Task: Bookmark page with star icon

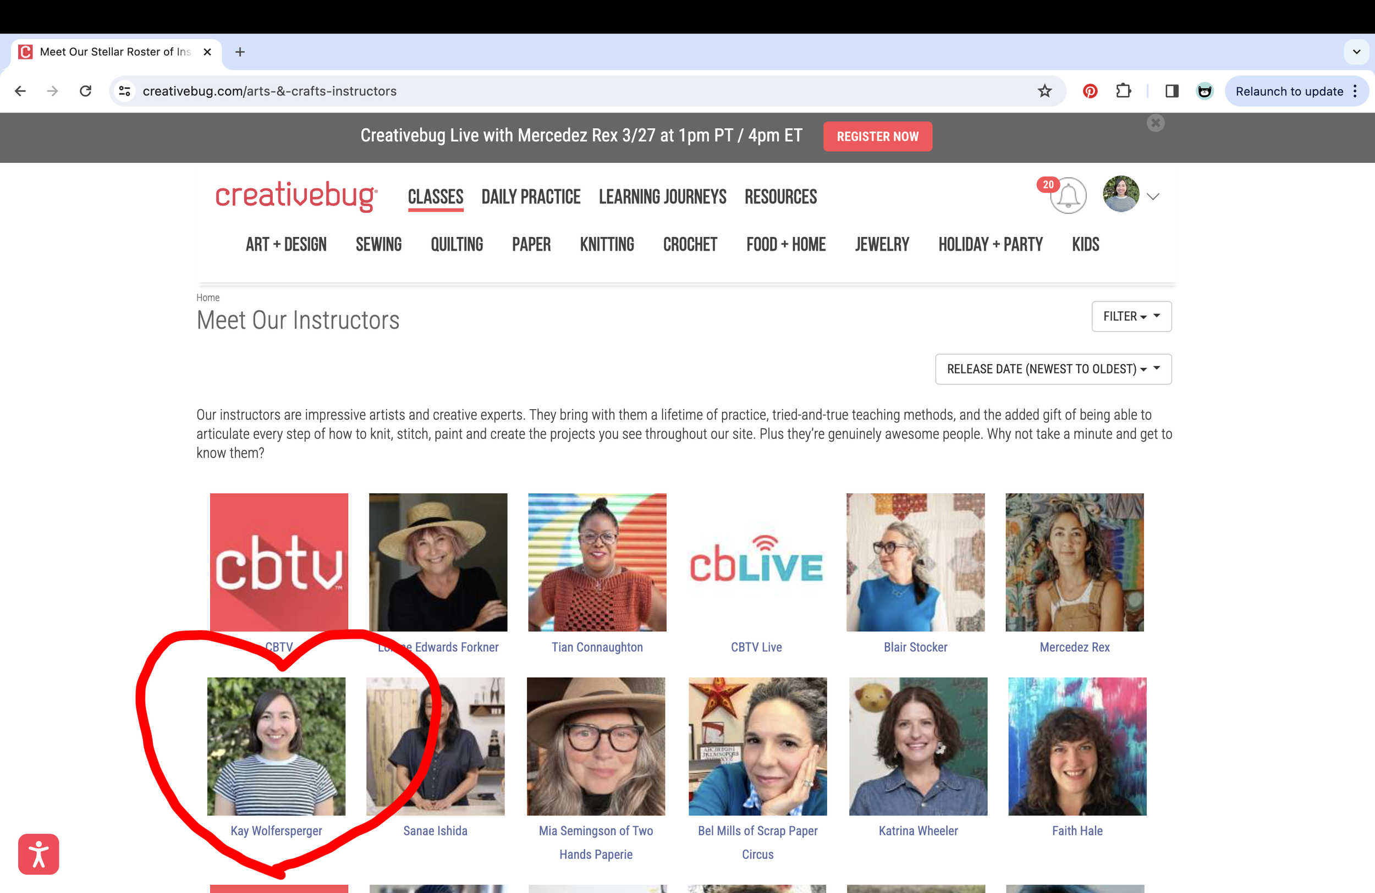Action: (x=1044, y=91)
